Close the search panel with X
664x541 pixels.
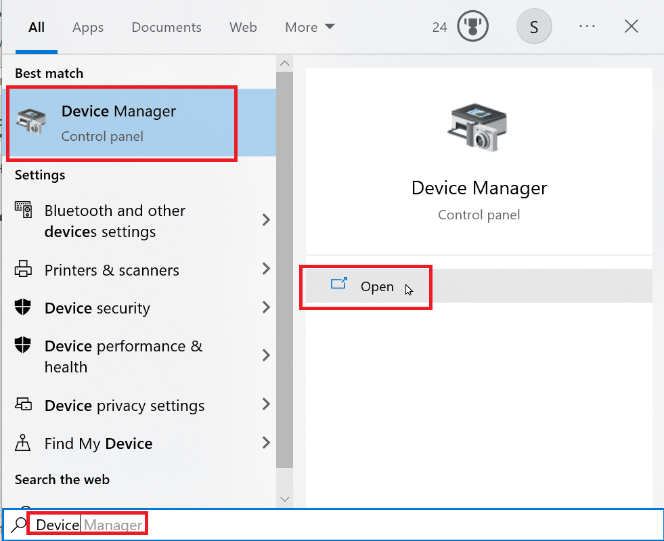(x=631, y=26)
